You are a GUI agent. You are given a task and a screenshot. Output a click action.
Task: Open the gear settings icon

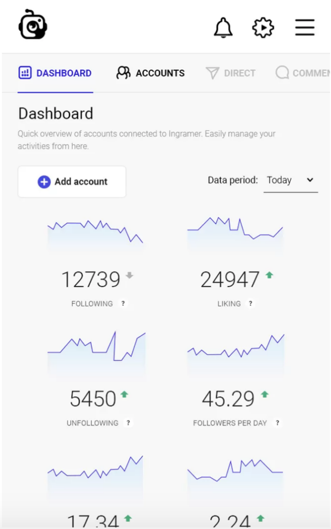(x=263, y=27)
